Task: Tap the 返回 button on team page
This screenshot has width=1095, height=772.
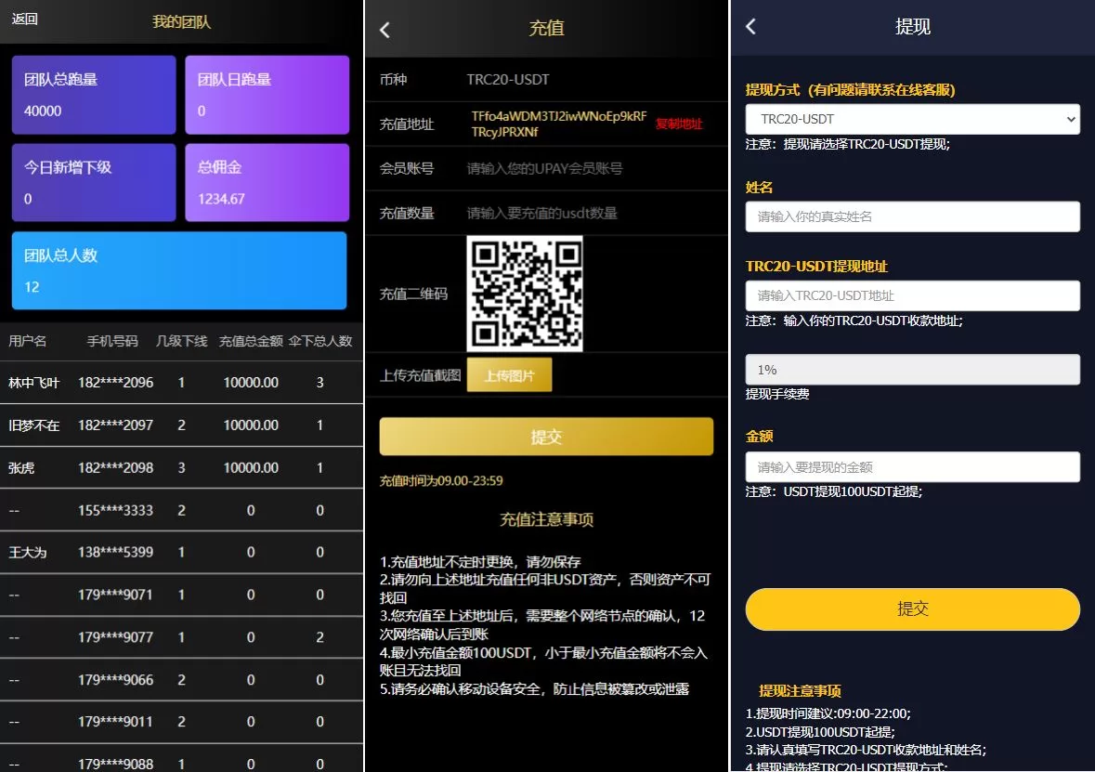Action: [25, 19]
